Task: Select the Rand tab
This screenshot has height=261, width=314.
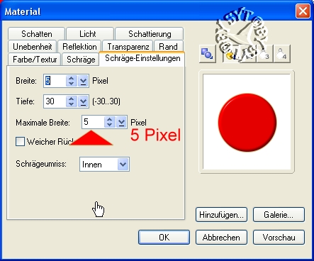Action: pyautogui.click(x=168, y=47)
